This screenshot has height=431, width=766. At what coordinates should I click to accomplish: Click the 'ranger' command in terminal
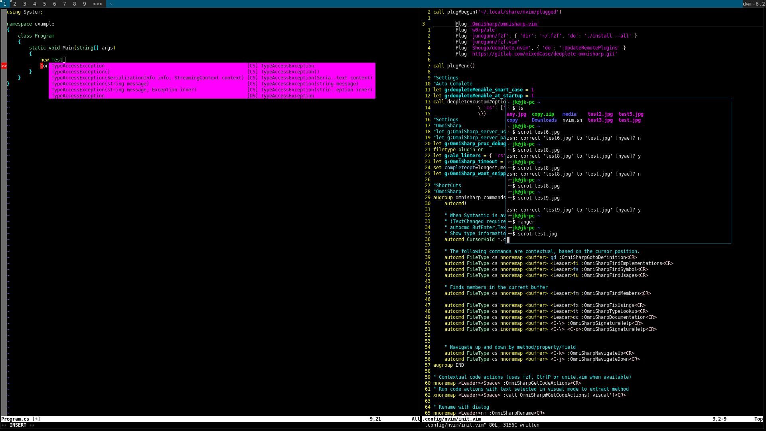[526, 222]
